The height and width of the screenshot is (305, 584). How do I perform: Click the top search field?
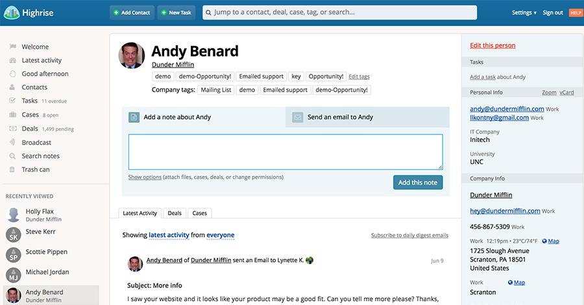tap(339, 12)
